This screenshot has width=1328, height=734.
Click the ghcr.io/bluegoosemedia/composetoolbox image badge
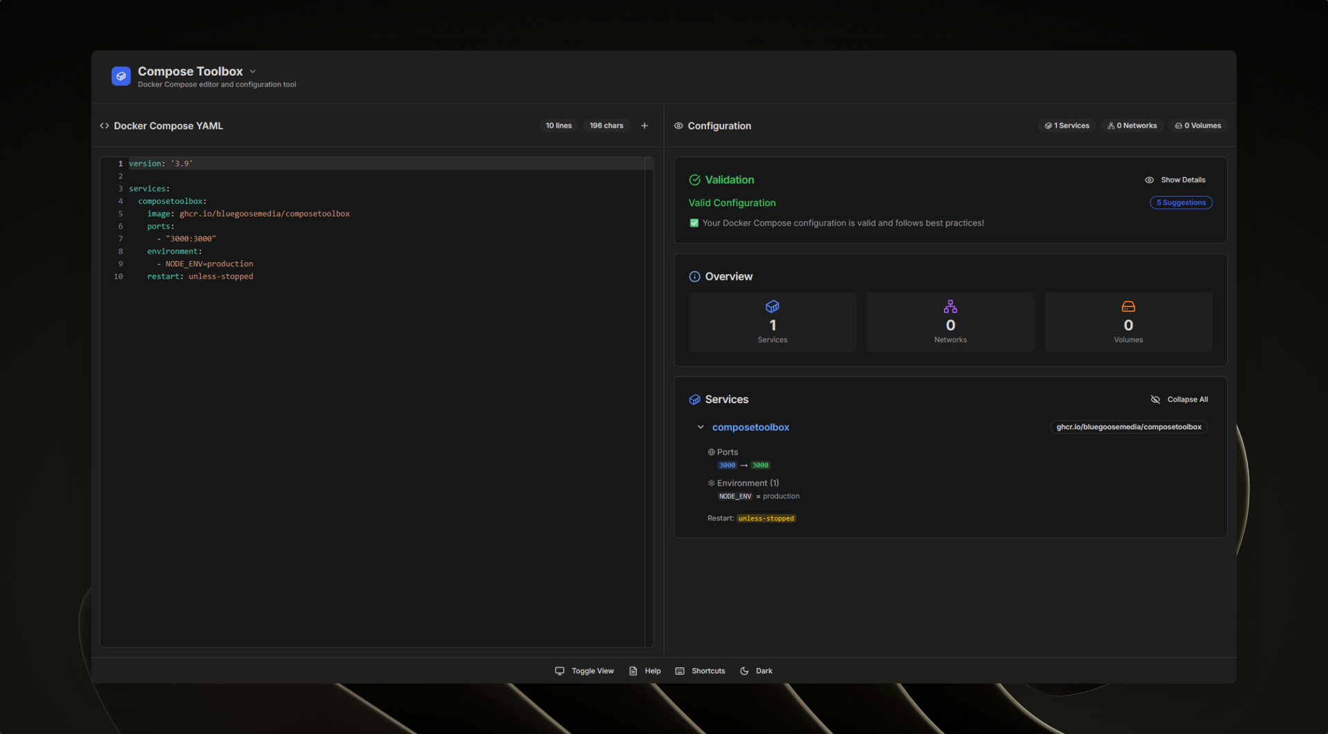coord(1129,427)
